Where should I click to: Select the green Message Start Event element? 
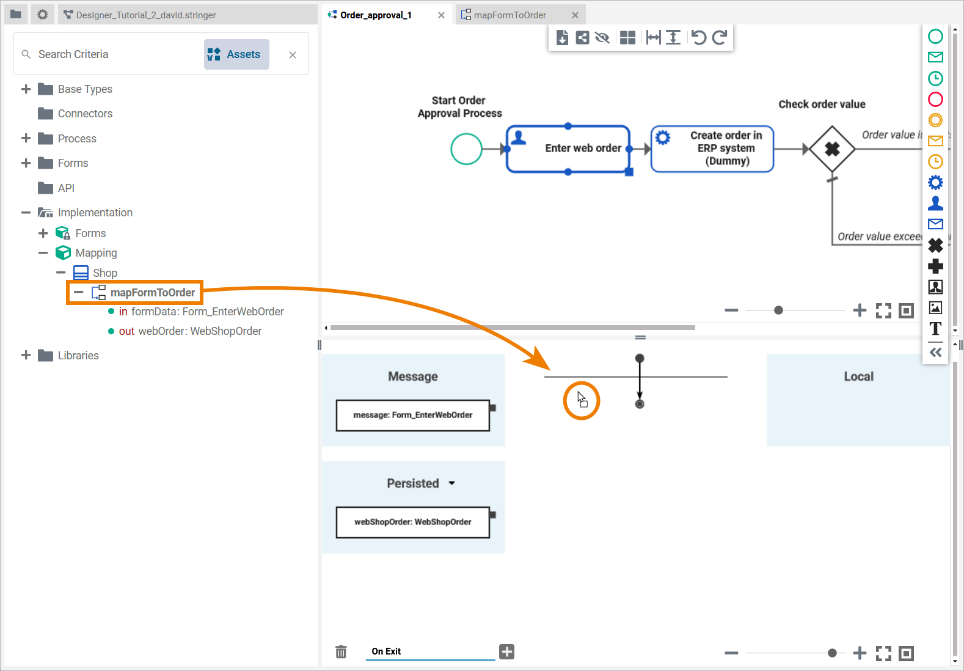pos(935,57)
